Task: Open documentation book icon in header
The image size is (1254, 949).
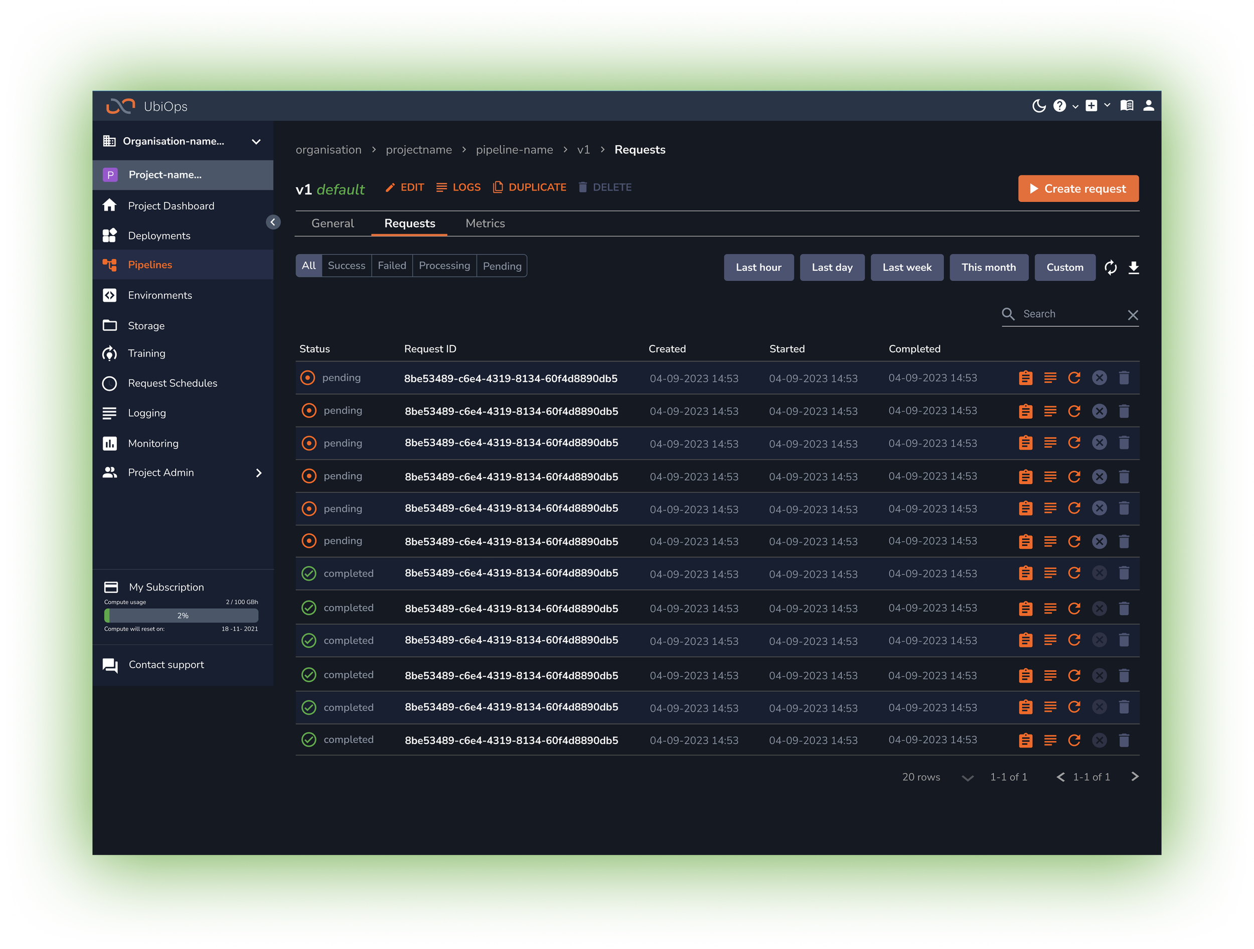Action: pyautogui.click(x=1127, y=106)
